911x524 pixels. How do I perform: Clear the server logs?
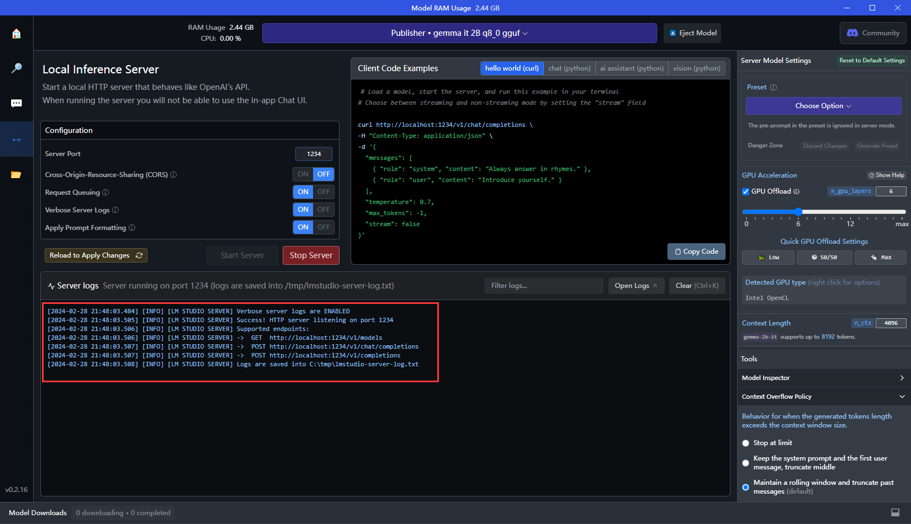(x=697, y=286)
